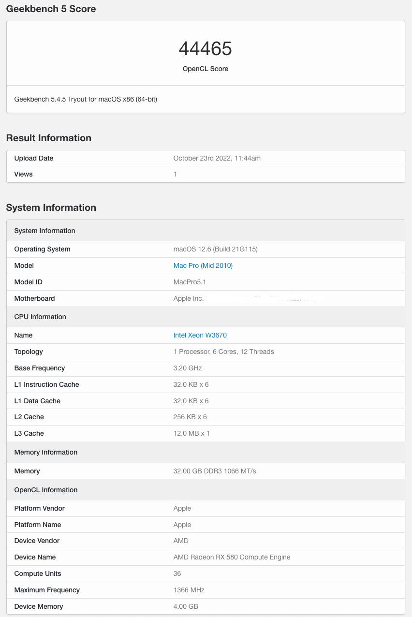Click the Operating System label
This screenshot has width=412, height=617.
click(x=43, y=249)
